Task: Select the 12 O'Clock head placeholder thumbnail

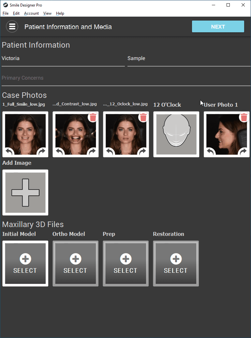Action: 176,134
